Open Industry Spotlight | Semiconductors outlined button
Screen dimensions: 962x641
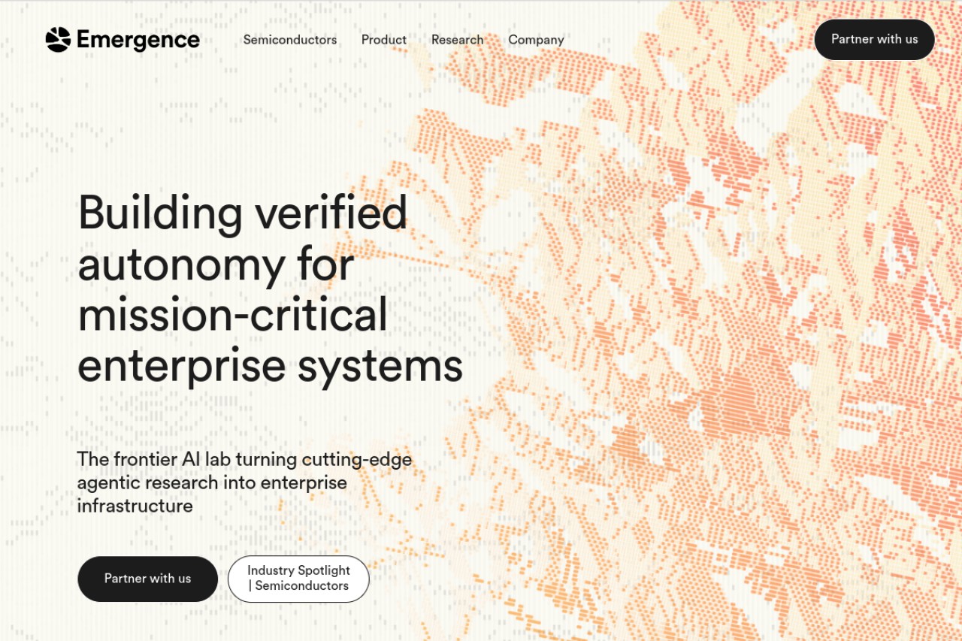point(298,579)
